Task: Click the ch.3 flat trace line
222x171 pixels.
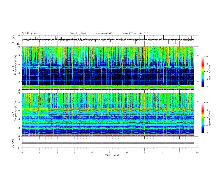Action: [108, 143]
